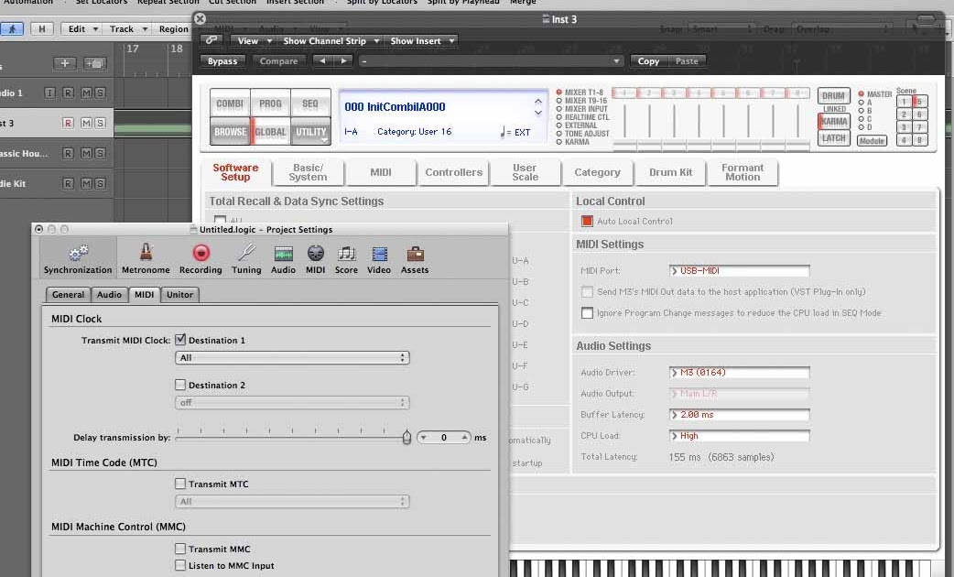Check Ignore Program Change messages option
The width and height of the screenshot is (954, 577).
pos(587,313)
